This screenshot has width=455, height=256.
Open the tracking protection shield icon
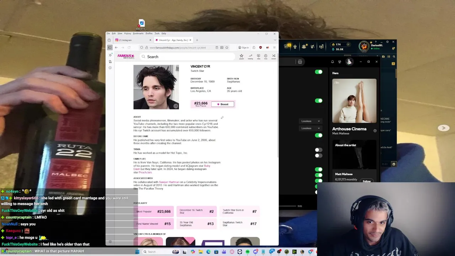click(141, 47)
